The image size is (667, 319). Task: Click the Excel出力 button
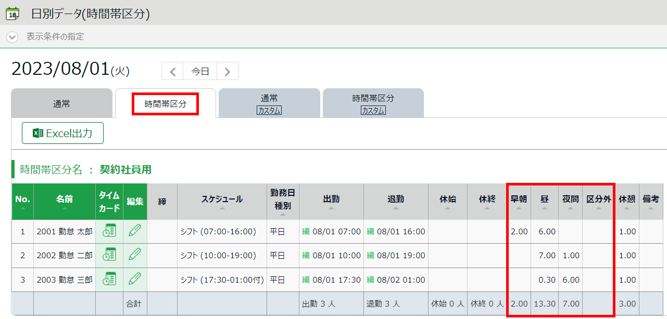pos(62,134)
